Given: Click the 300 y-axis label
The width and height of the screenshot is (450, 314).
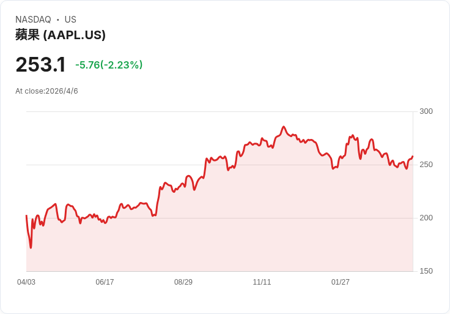Looking at the screenshot, I should (x=426, y=111).
